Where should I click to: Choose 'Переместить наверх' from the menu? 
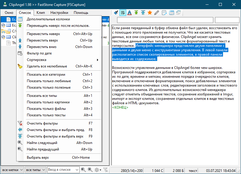tap(59, 34)
